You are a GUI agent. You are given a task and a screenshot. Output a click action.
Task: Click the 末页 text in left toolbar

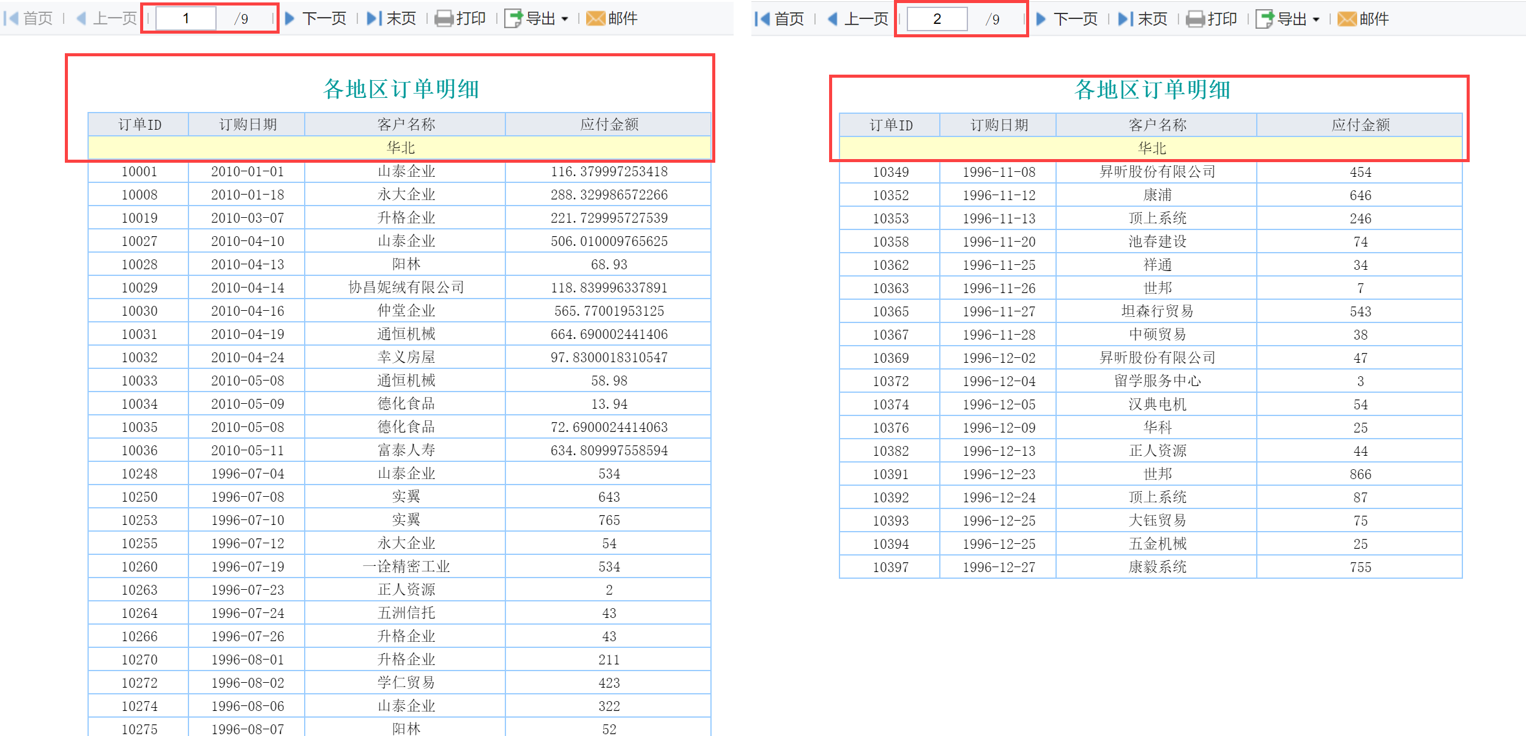[401, 19]
